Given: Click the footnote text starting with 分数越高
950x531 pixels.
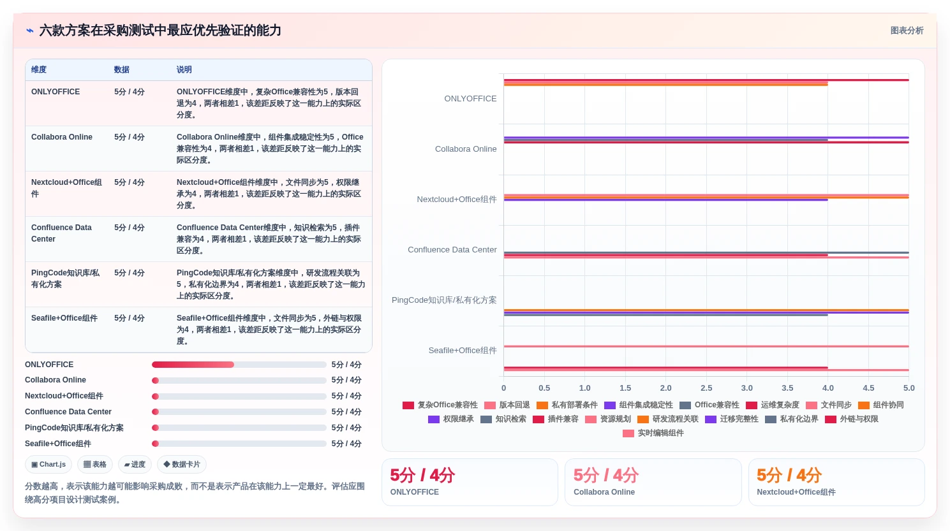Looking at the screenshot, I should click(195, 493).
